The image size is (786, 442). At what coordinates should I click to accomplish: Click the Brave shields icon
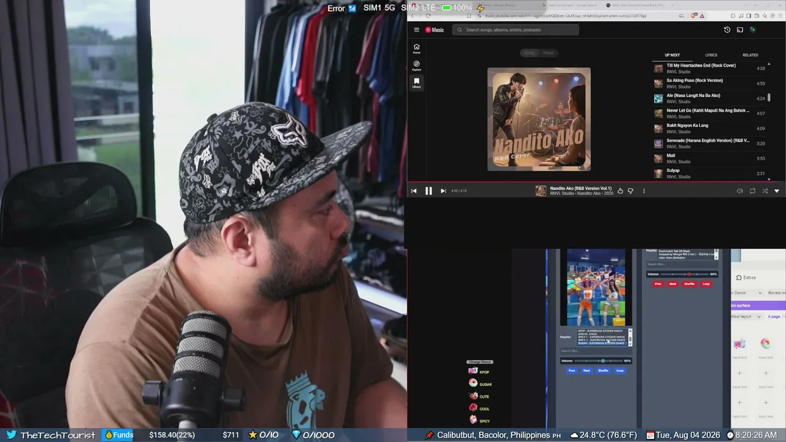coord(694,16)
